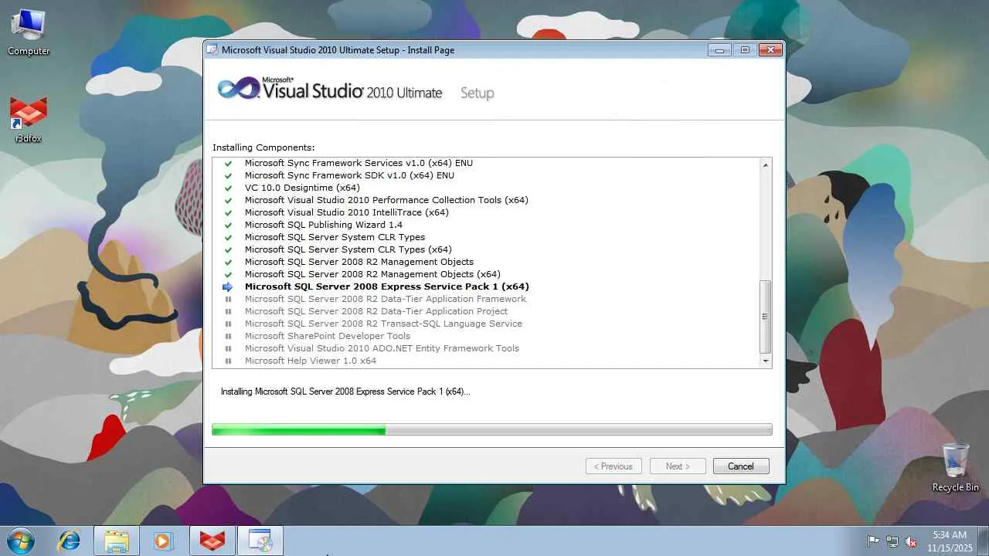Click the network icon in the system tray

click(892, 541)
